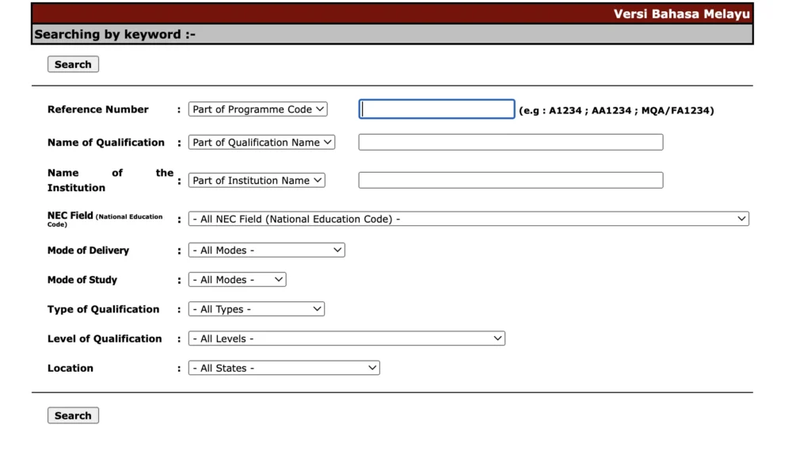This screenshot has height=455, width=811.
Task: Click the Name of Qualification text box
Action: point(510,143)
